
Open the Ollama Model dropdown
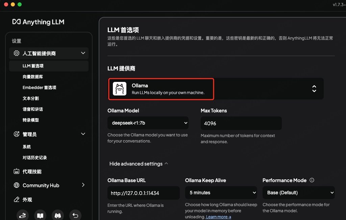148,123
